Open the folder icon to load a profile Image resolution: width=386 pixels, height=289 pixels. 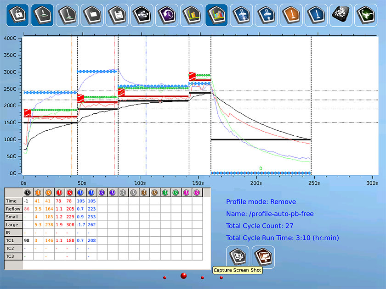coord(92,15)
